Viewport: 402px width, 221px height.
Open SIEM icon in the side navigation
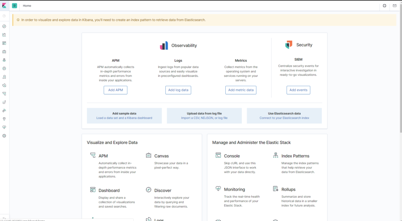click(4, 111)
